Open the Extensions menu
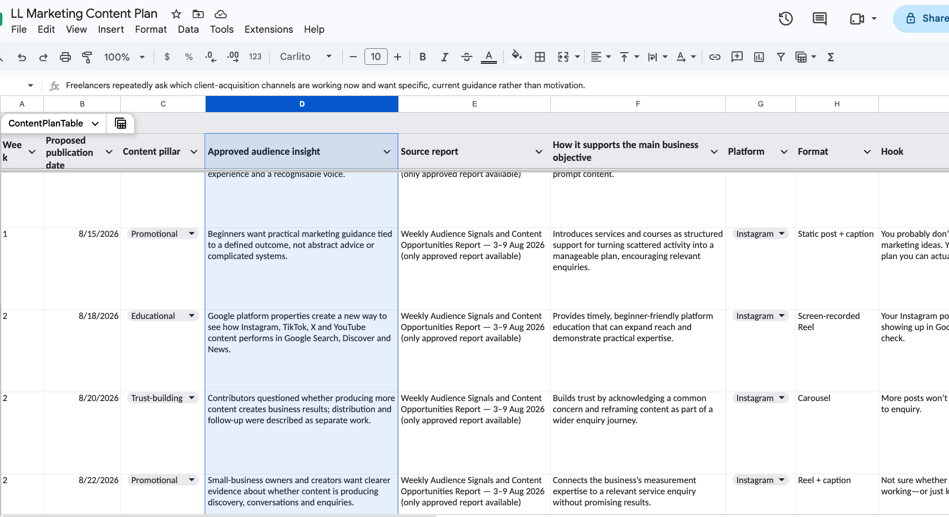 (269, 29)
